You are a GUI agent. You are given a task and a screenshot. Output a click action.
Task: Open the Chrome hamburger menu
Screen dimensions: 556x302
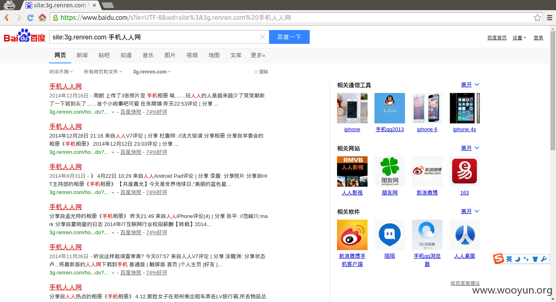(549, 17)
